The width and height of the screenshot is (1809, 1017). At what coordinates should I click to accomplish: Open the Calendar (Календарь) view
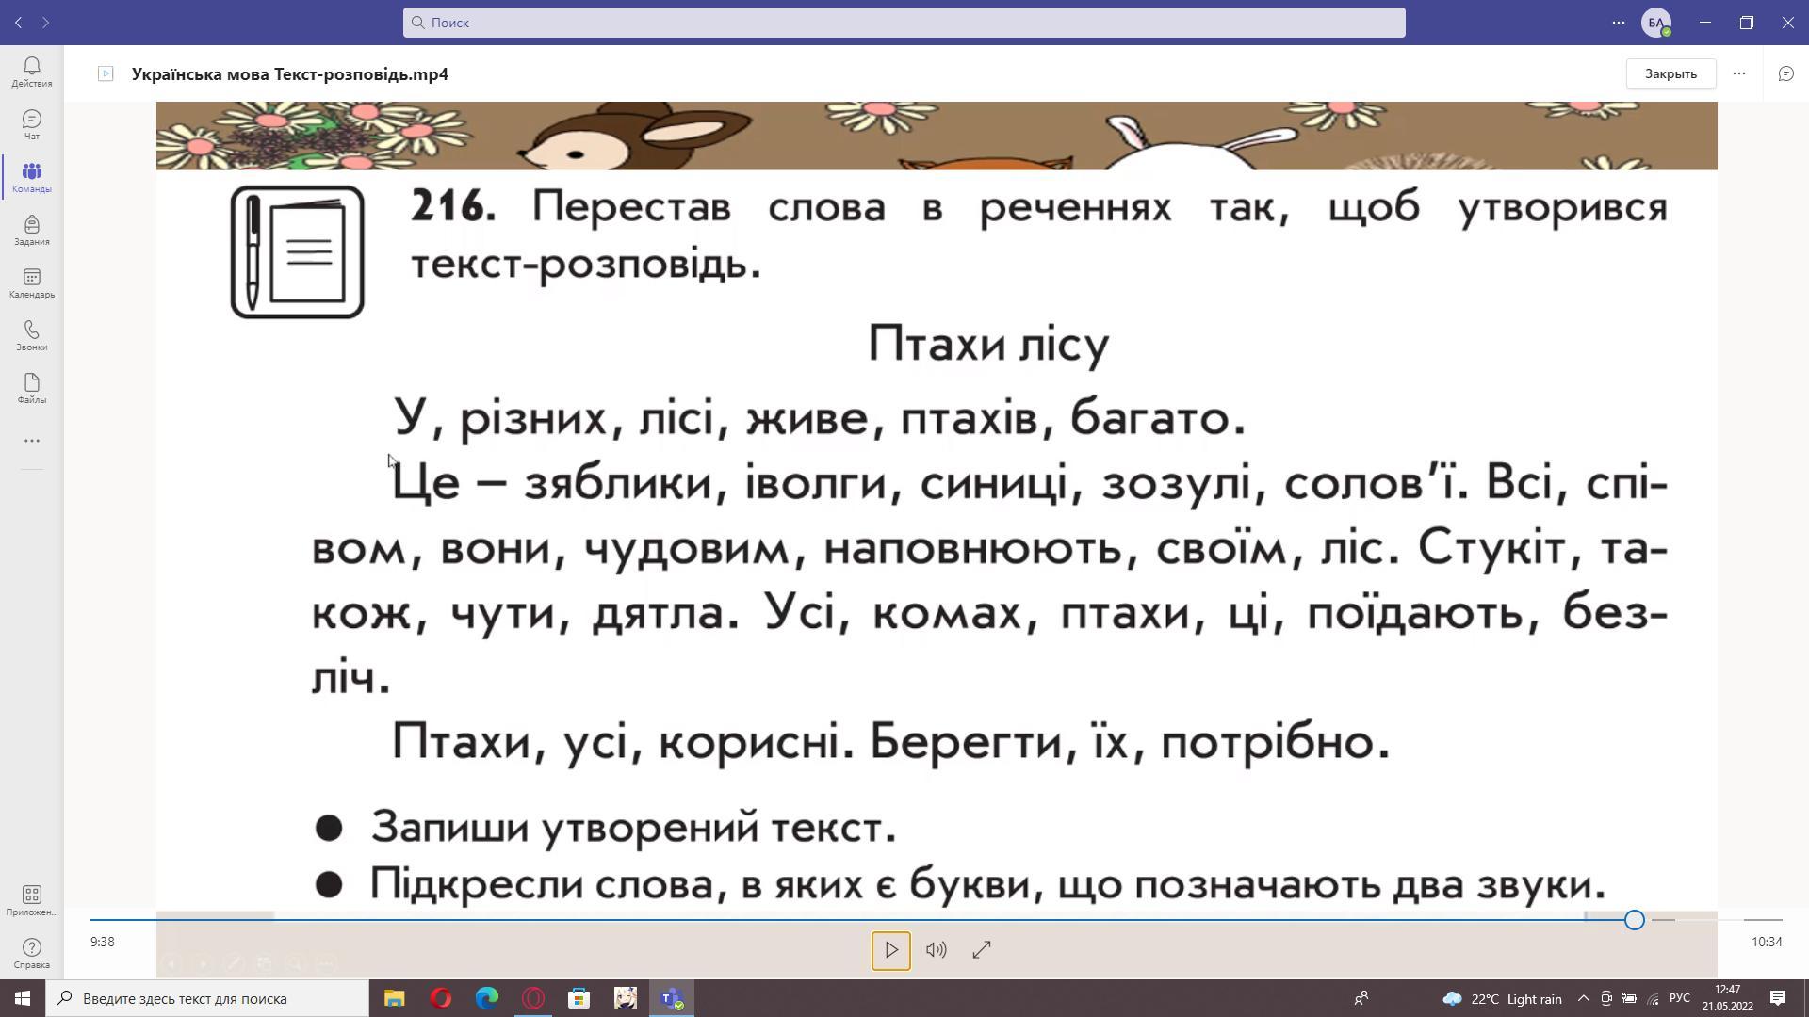pyautogui.click(x=32, y=282)
